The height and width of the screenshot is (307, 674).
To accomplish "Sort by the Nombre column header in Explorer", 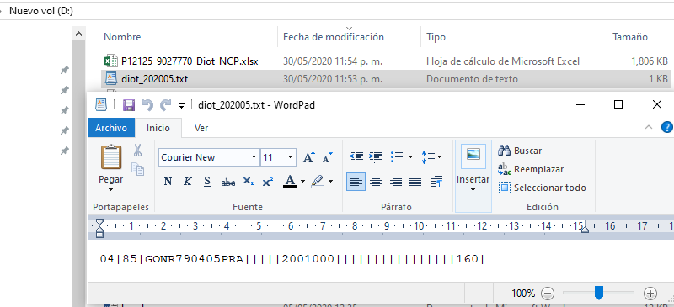I will click(122, 37).
